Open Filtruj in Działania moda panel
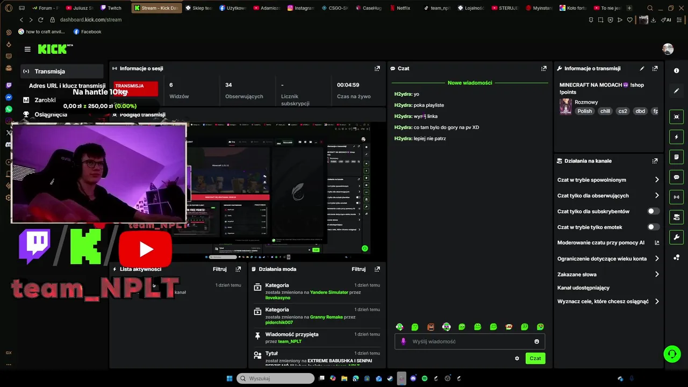Viewport: 688px width, 387px height. pos(359,269)
